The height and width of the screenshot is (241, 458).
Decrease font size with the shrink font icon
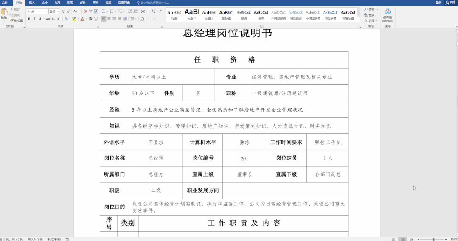pos(68,11)
